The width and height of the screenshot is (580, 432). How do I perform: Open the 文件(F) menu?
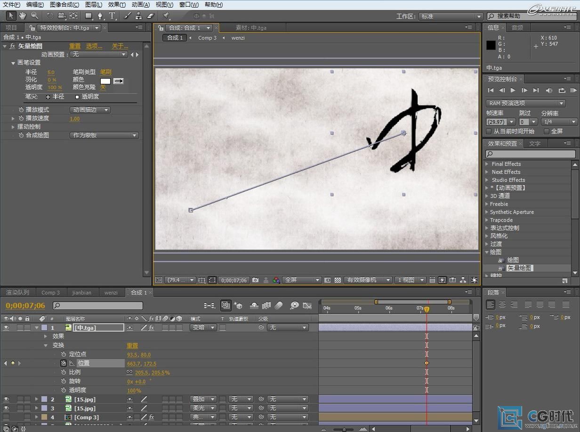pos(11,5)
